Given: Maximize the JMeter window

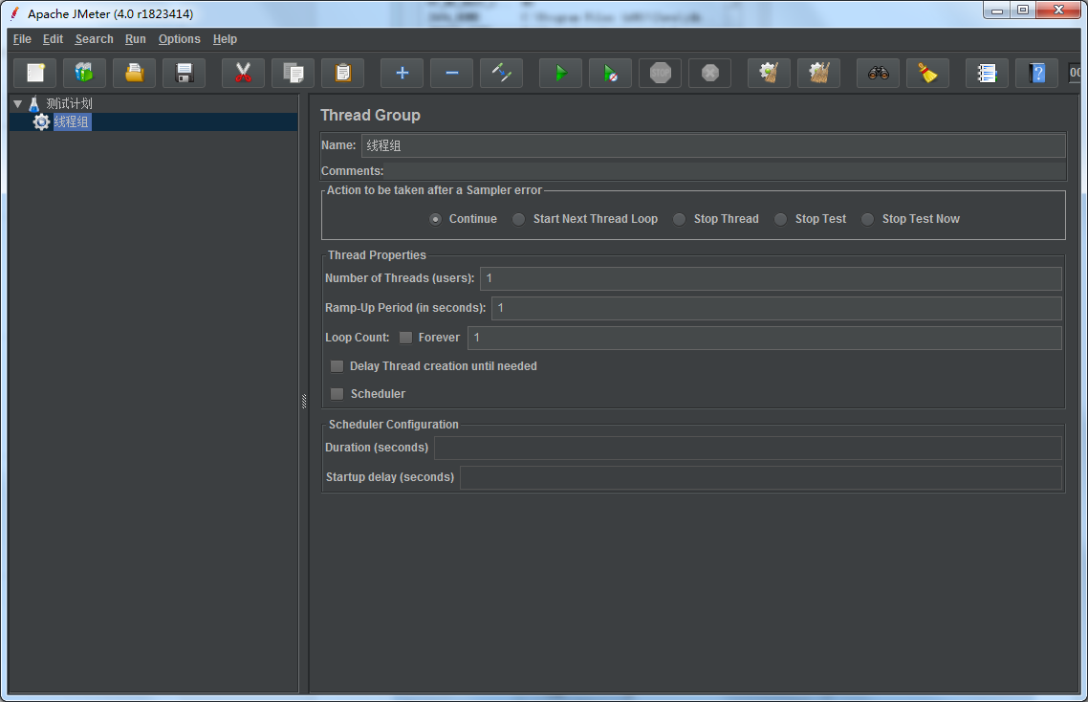Looking at the screenshot, I should 1023,11.
